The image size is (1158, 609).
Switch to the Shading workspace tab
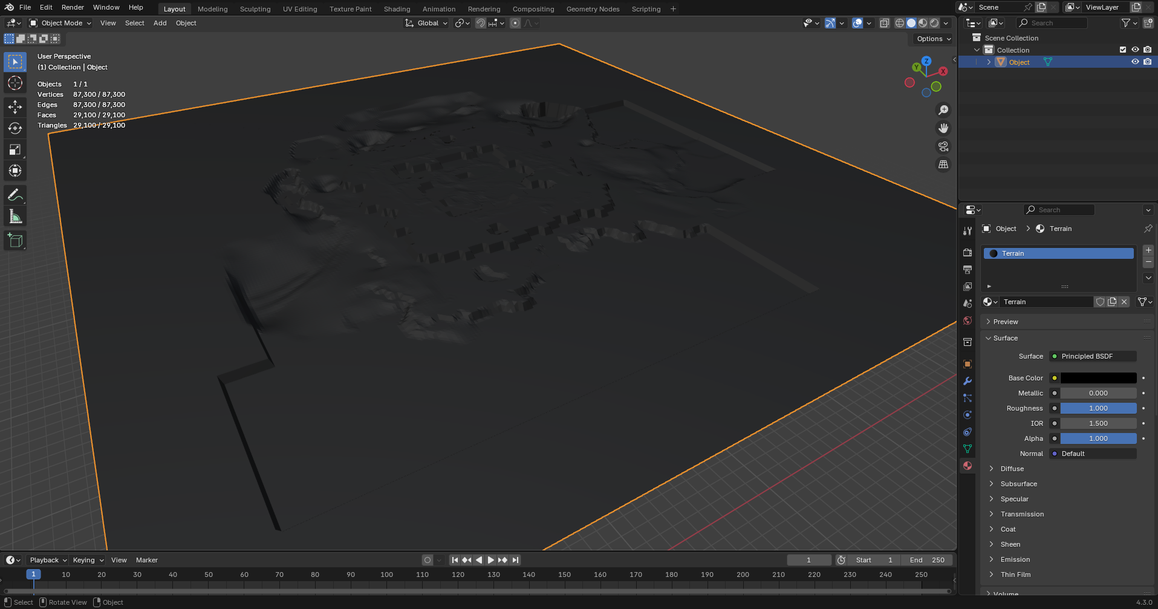point(397,9)
